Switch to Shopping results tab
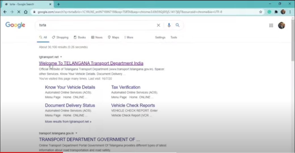 click(x=60, y=37)
